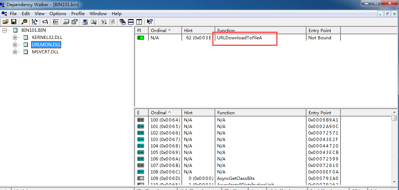Click ordinal '106 (0x006A)' row
This screenshot has height=190, width=399.
[x=165, y=159]
